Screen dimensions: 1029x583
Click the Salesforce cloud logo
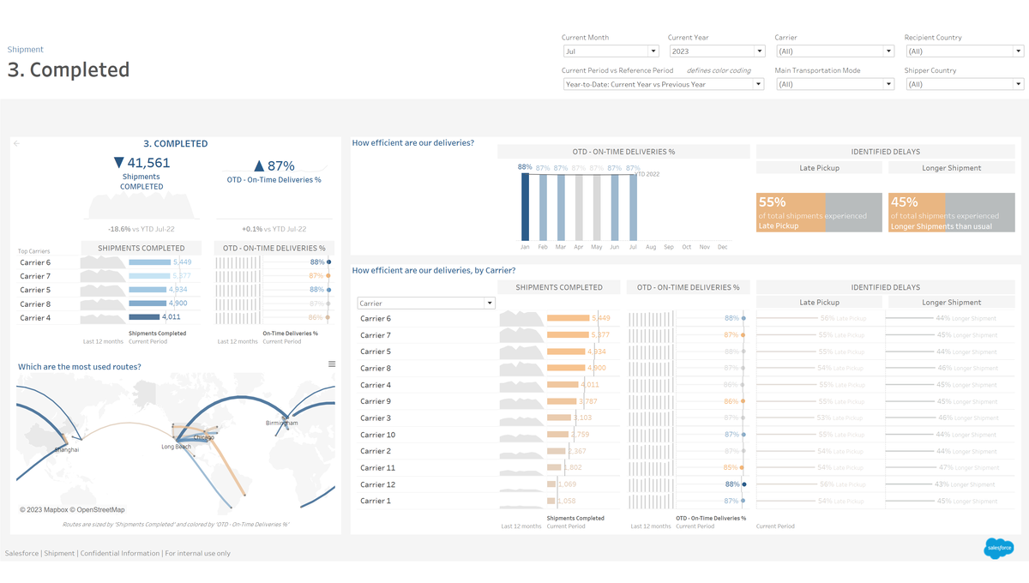998,547
